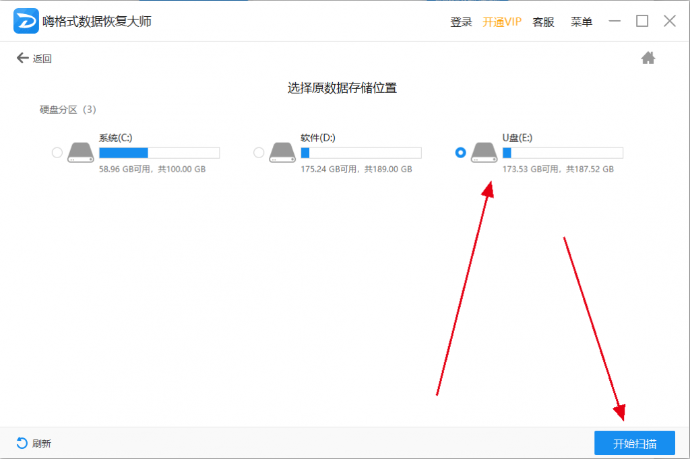Start scanning with 开始扫描 button
This screenshot has height=459, width=690.
(x=635, y=443)
